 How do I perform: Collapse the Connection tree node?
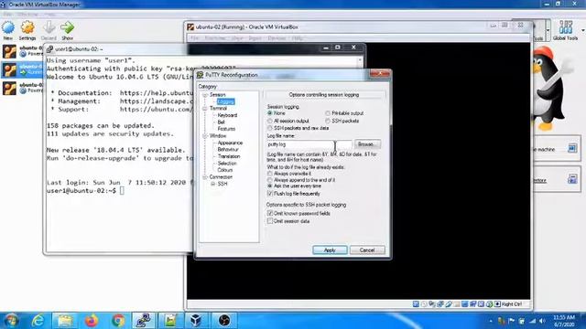tap(205, 177)
